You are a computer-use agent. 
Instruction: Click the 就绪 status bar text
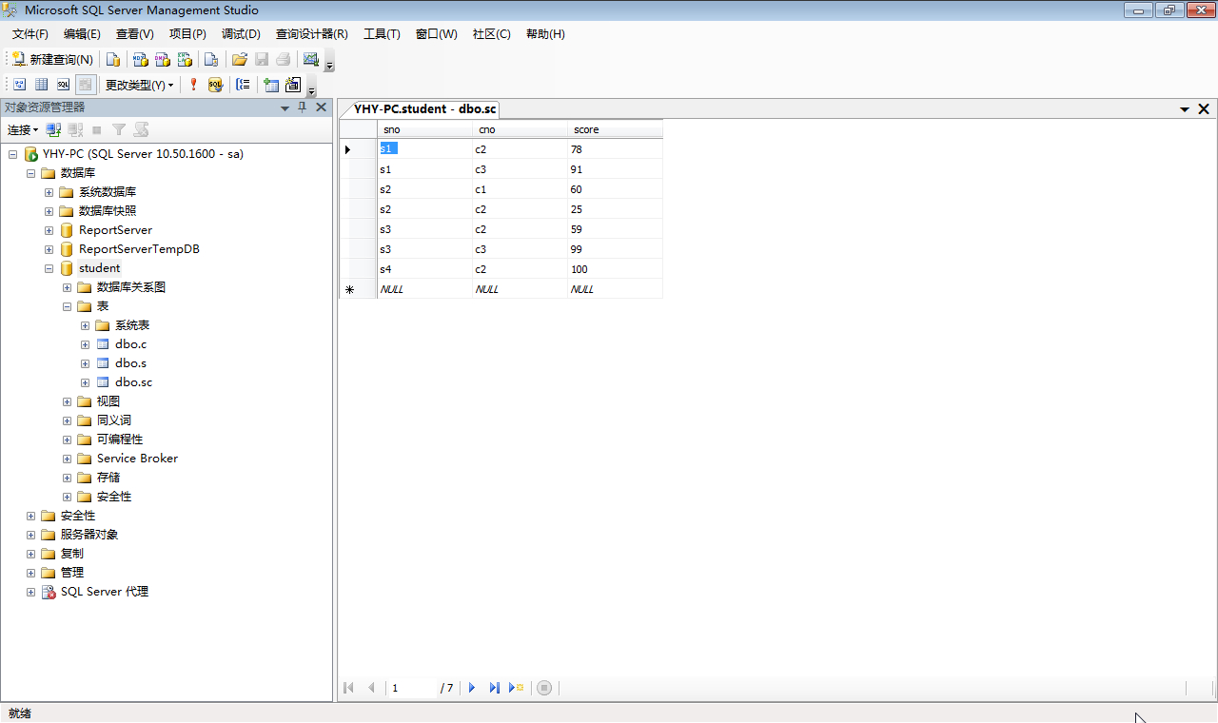(x=20, y=713)
